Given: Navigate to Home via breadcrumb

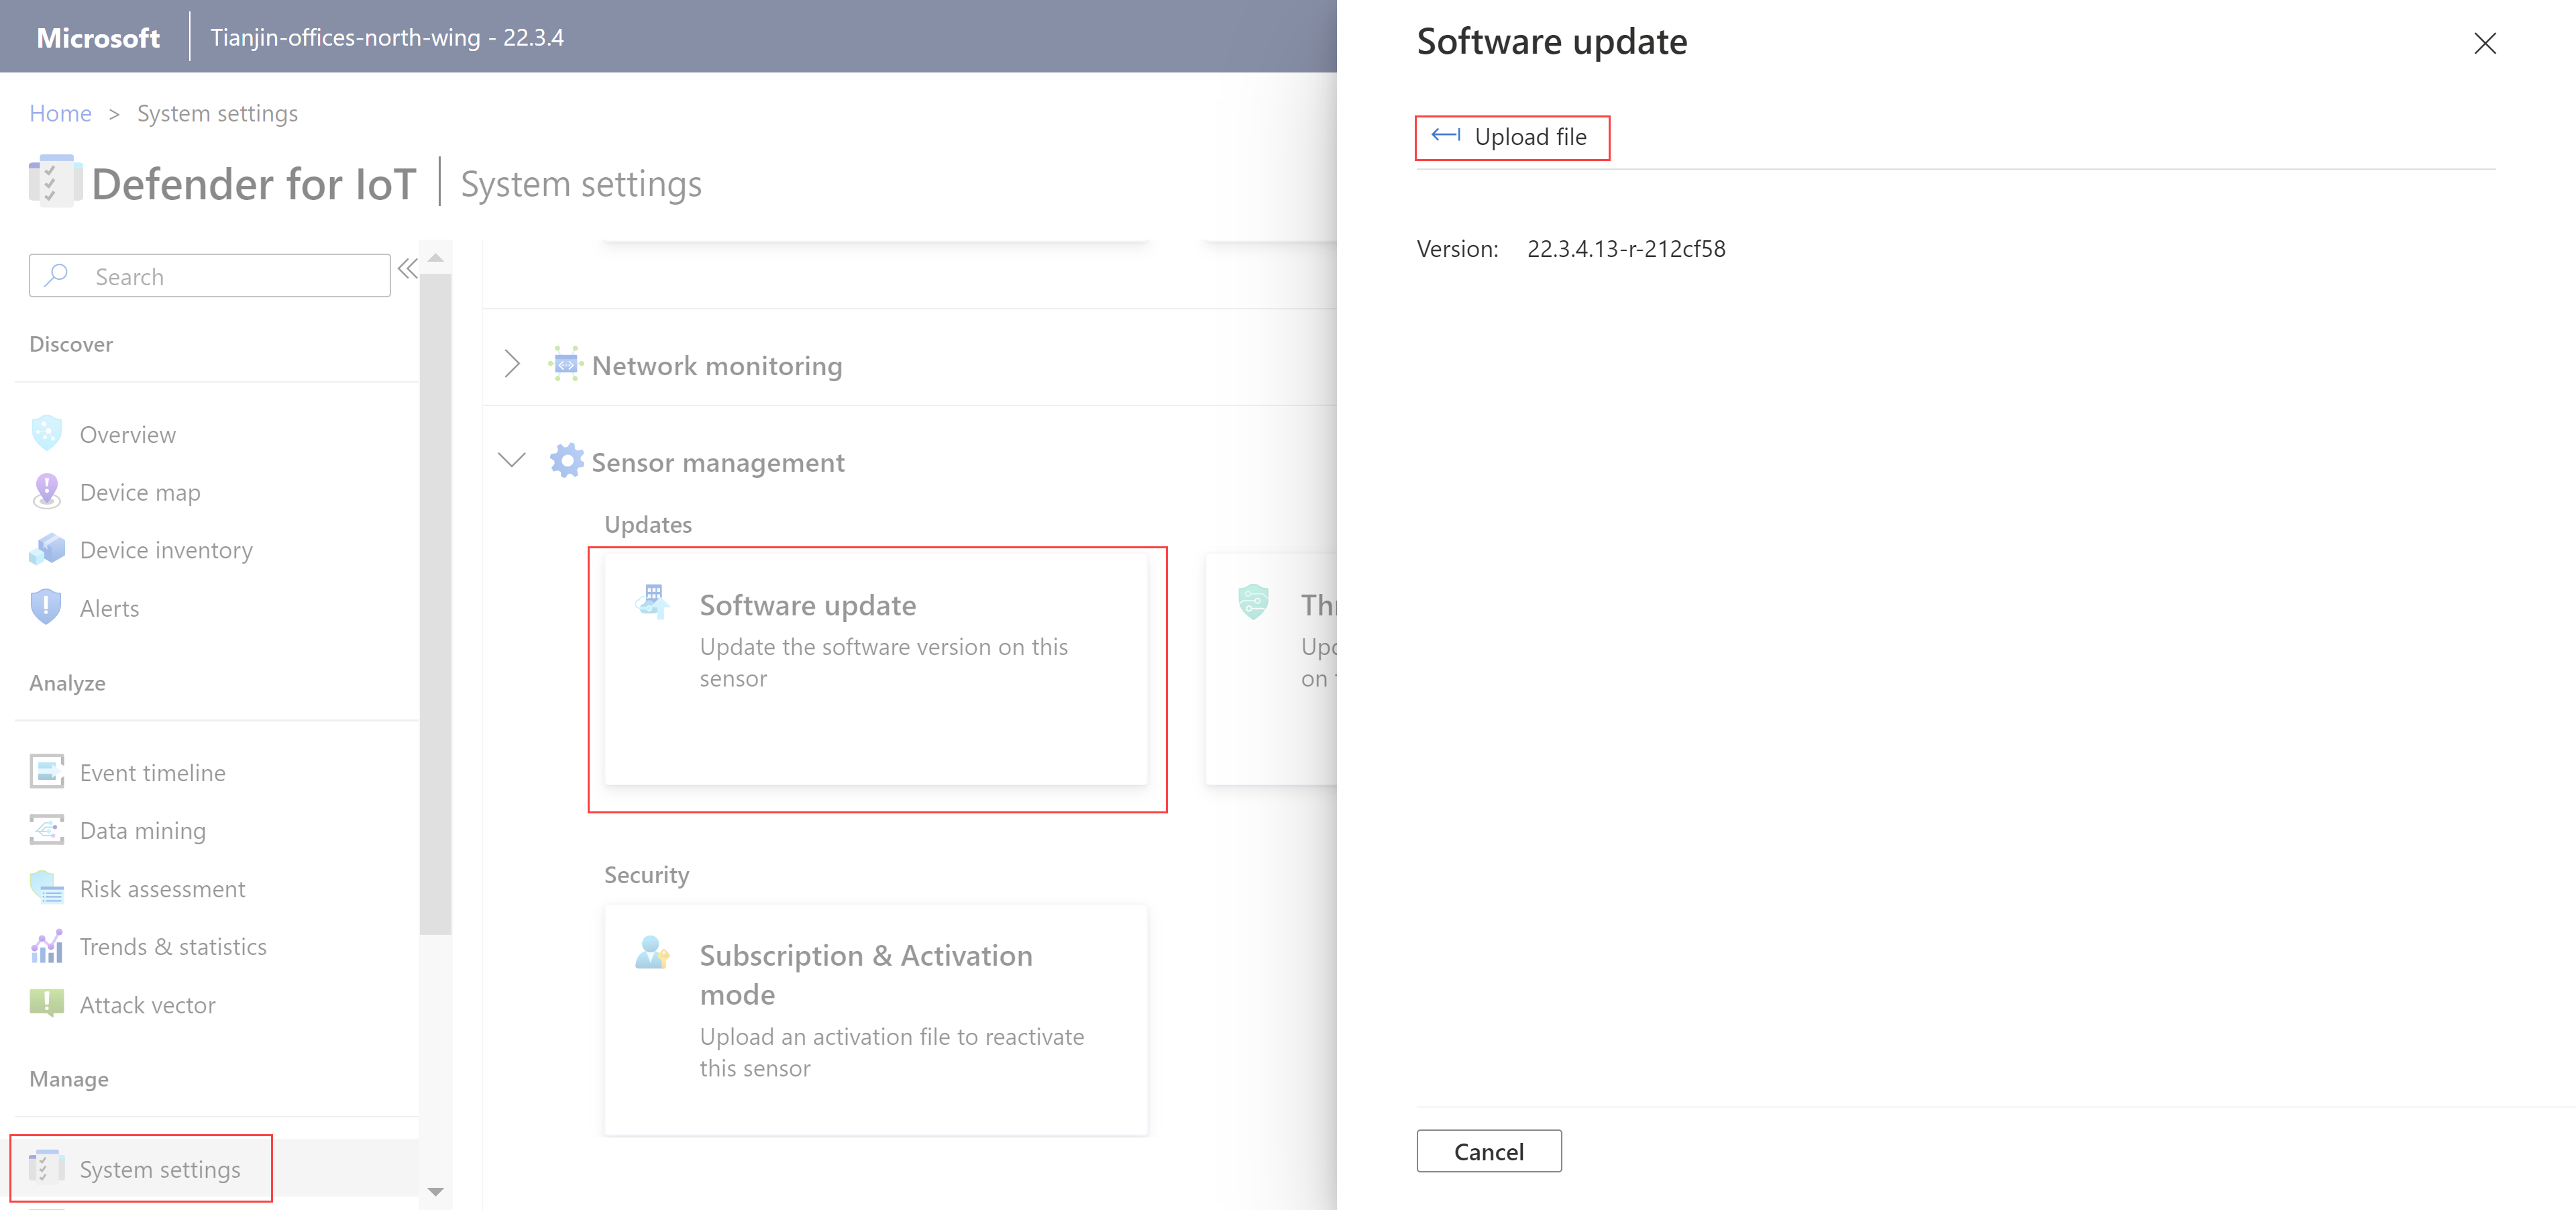Looking at the screenshot, I should (x=60, y=113).
